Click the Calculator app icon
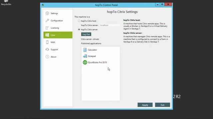The width and height of the screenshot is (213, 119). (x=85, y=50)
